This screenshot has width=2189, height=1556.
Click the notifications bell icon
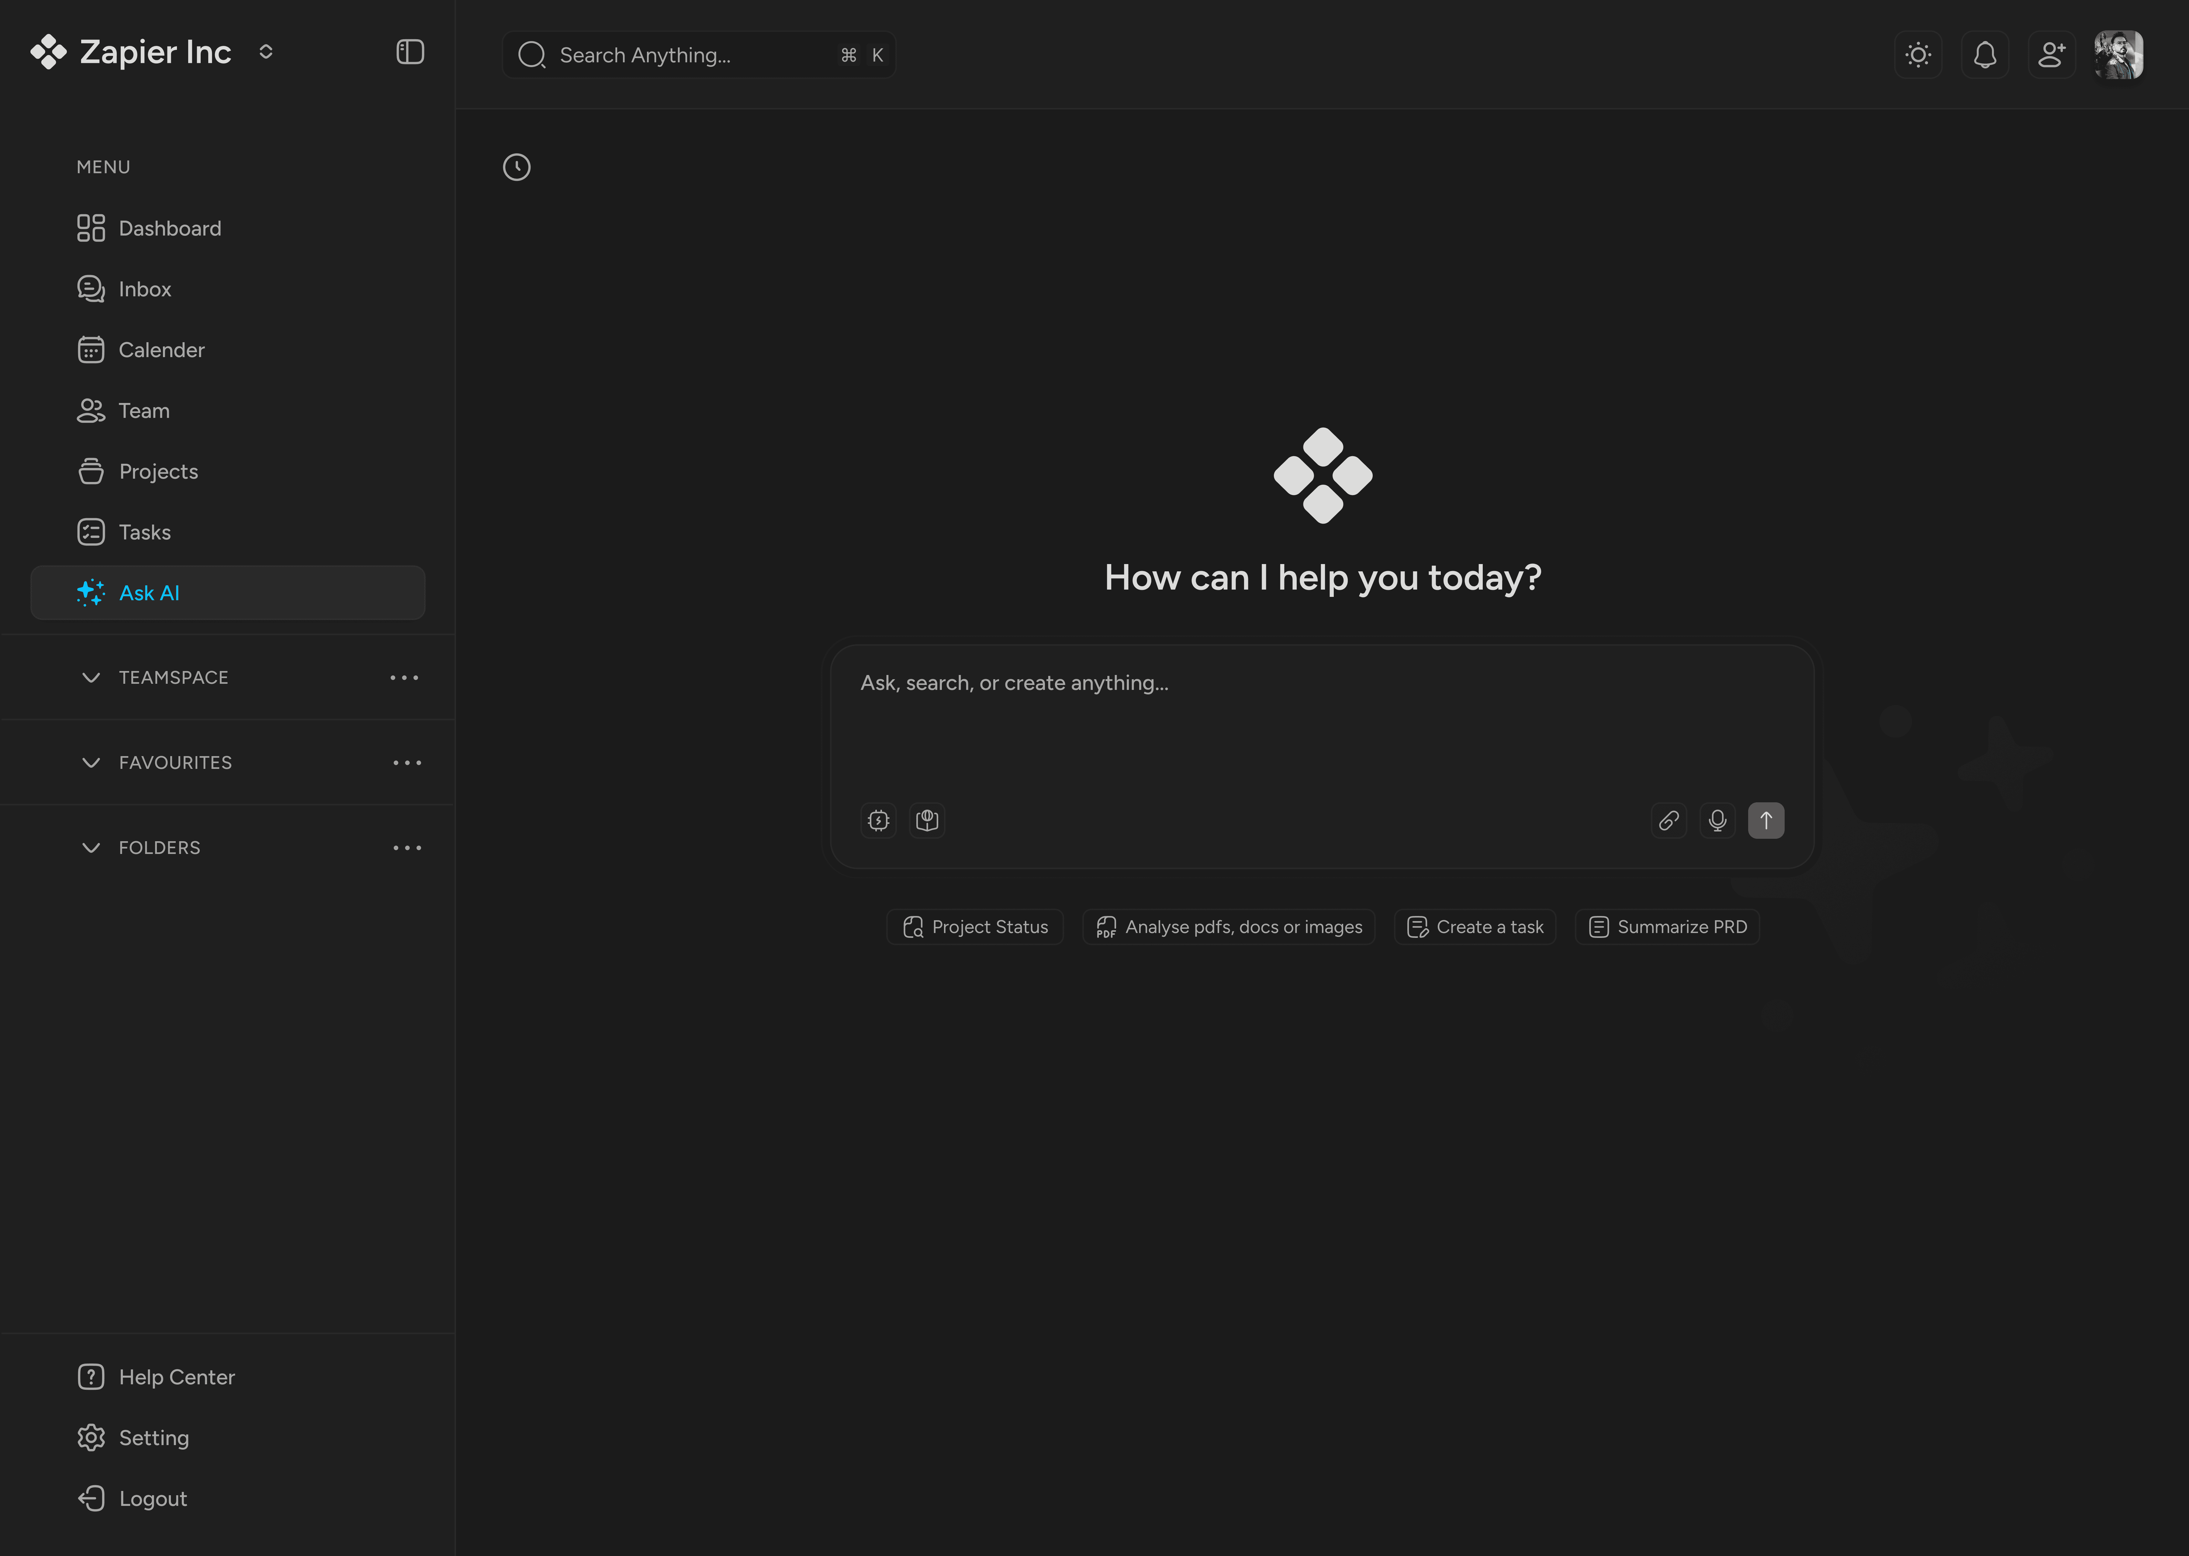tap(1985, 55)
